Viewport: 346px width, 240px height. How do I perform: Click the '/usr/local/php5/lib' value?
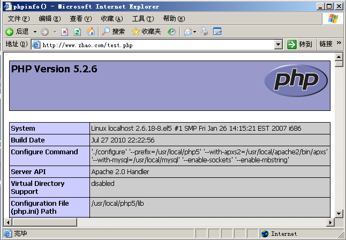[117, 204]
